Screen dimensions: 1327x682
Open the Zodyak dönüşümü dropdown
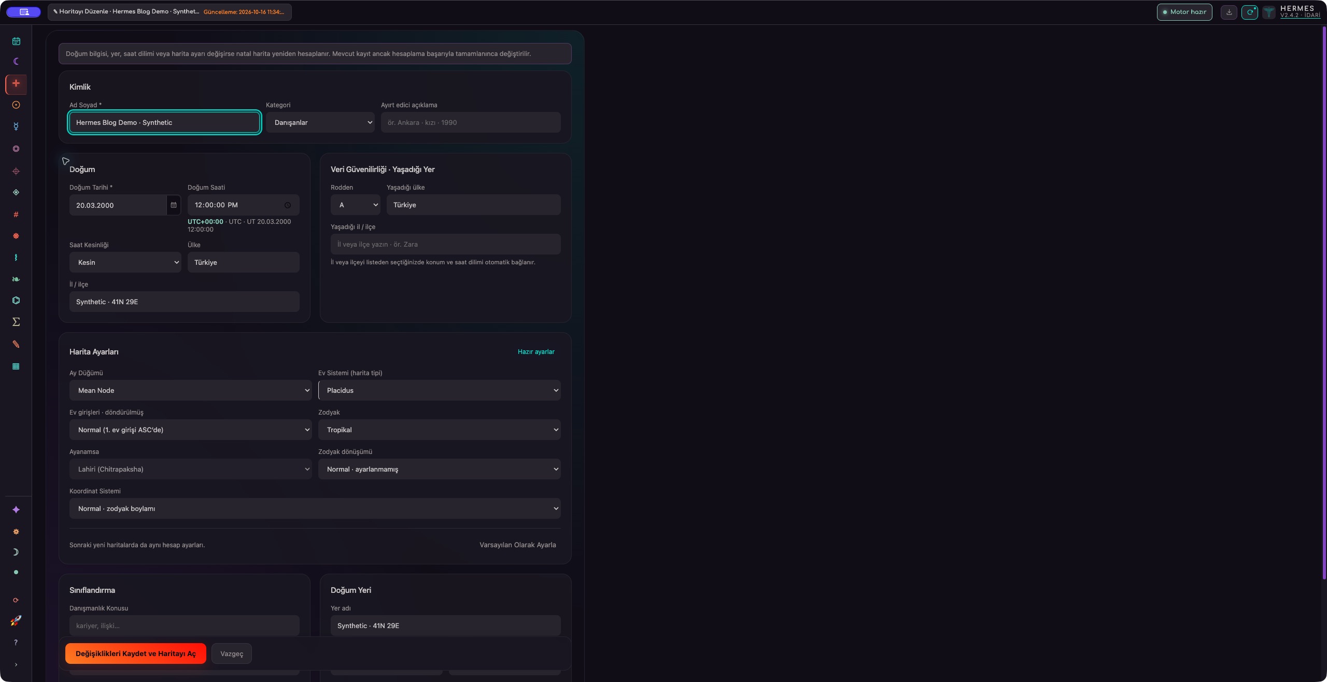[440, 469]
